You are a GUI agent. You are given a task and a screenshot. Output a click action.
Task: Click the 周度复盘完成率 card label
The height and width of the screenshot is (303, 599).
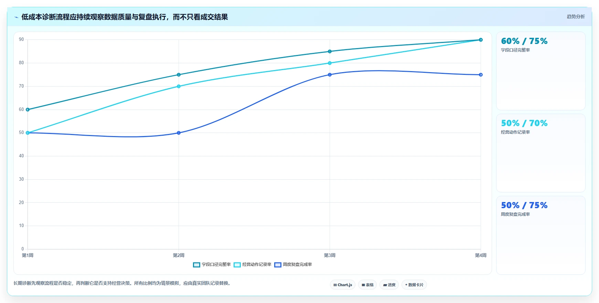(x=515, y=214)
